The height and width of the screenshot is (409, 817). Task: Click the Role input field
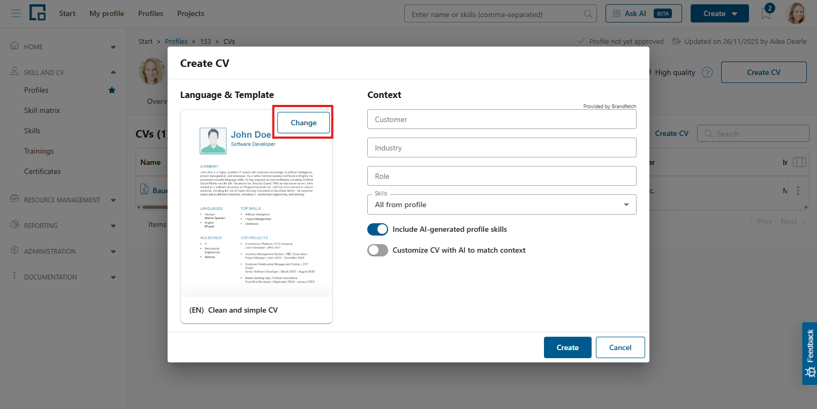pyautogui.click(x=502, y=176)
